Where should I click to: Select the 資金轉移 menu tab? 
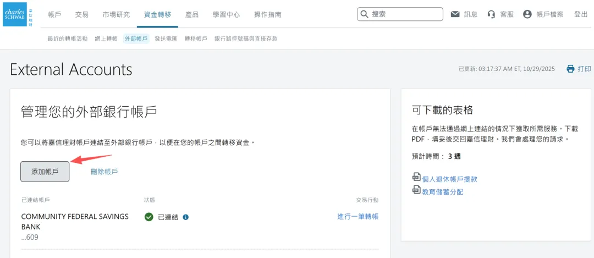coord(158,15)
